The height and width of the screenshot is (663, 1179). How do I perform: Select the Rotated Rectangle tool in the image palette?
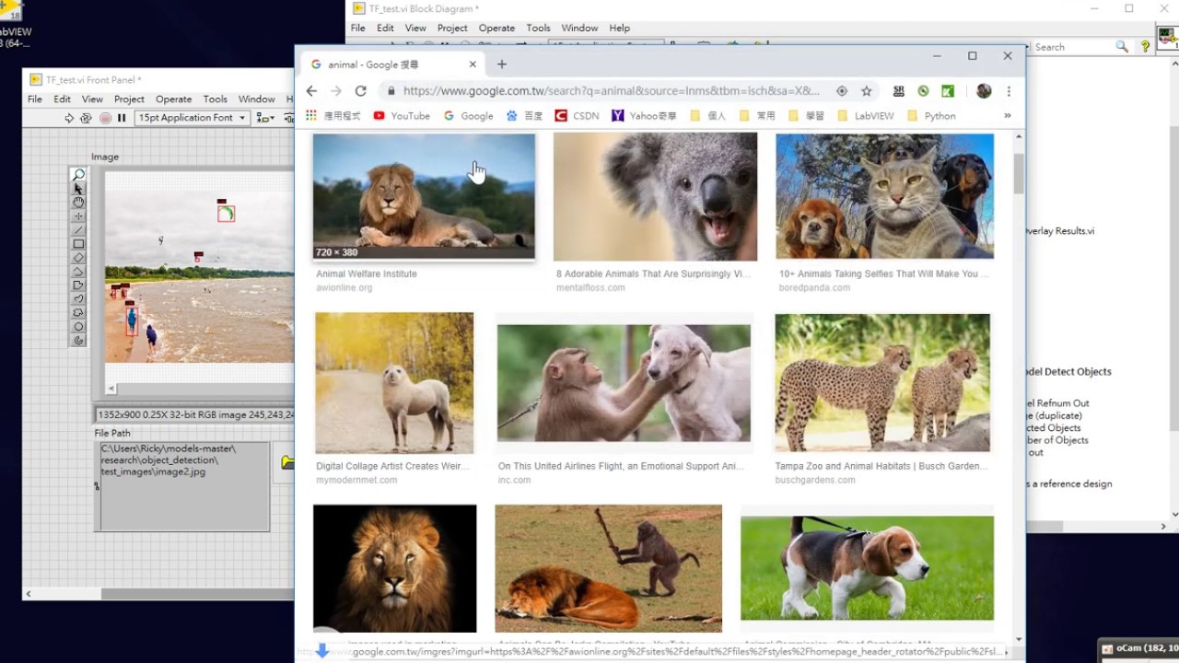point(78,257)
